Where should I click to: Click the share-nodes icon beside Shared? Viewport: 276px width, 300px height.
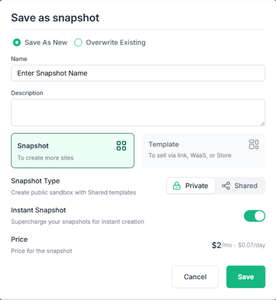pos(226,186)
